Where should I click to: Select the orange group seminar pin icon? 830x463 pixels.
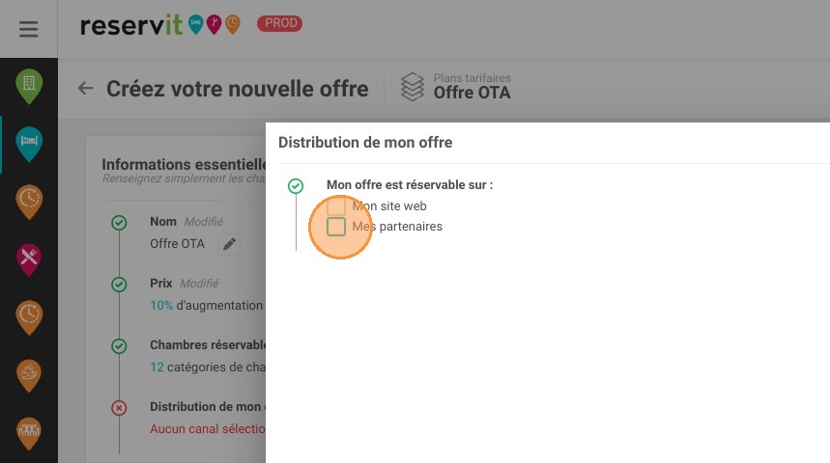click(x=29, y=433)
